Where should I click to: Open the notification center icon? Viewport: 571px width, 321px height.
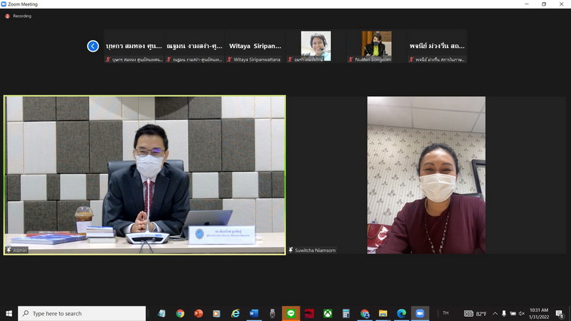click(x=559, y=313)
